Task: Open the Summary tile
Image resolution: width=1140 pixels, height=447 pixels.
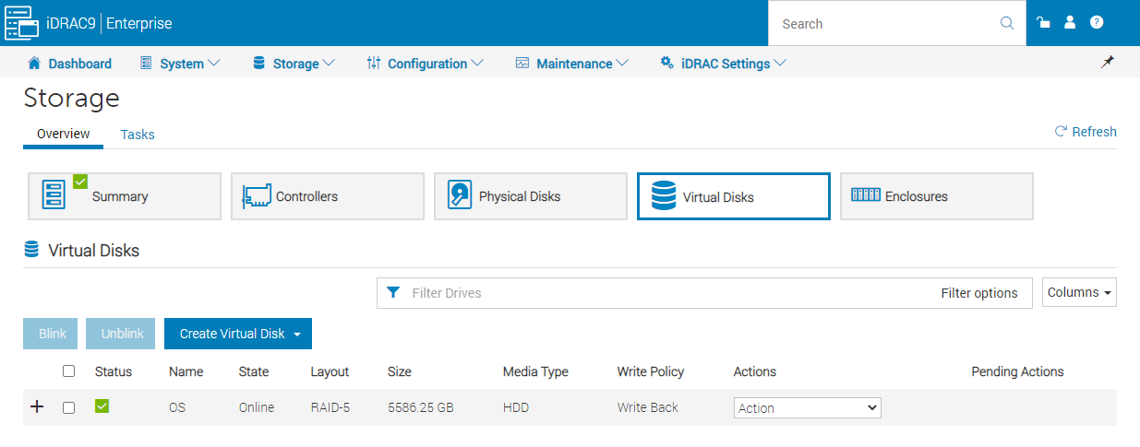Action: click(x=125, y=196)
